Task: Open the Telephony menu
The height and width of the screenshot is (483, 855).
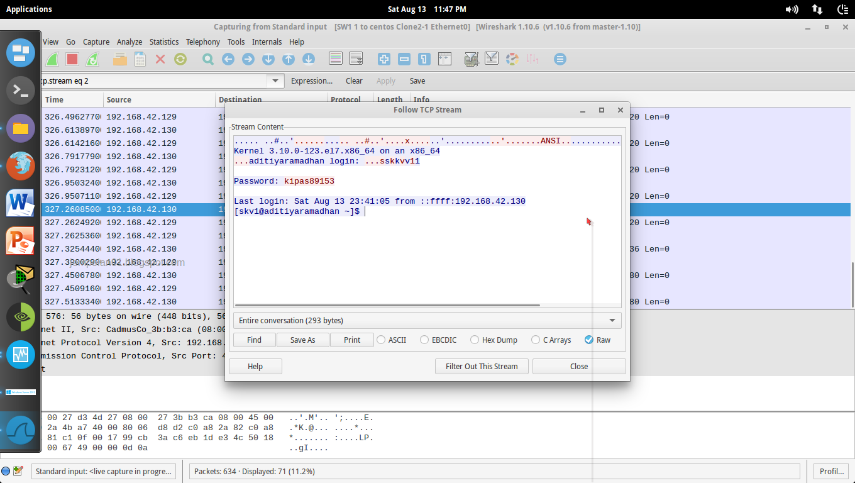Action: pyautogui.click(x=203, y=42)
